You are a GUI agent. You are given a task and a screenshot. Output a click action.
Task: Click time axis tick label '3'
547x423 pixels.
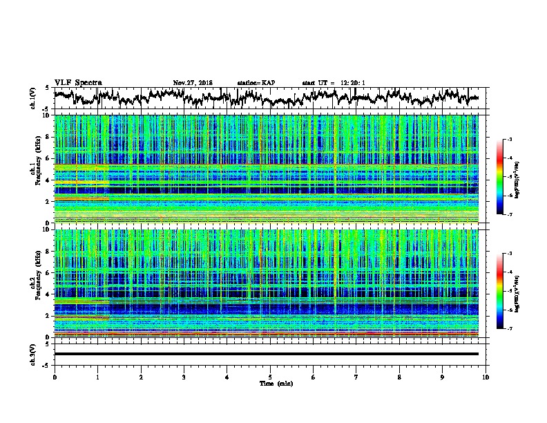pos(184,377)
